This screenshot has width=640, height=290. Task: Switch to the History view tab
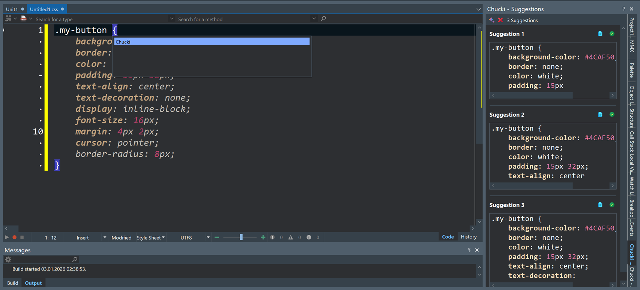point(469,237)
